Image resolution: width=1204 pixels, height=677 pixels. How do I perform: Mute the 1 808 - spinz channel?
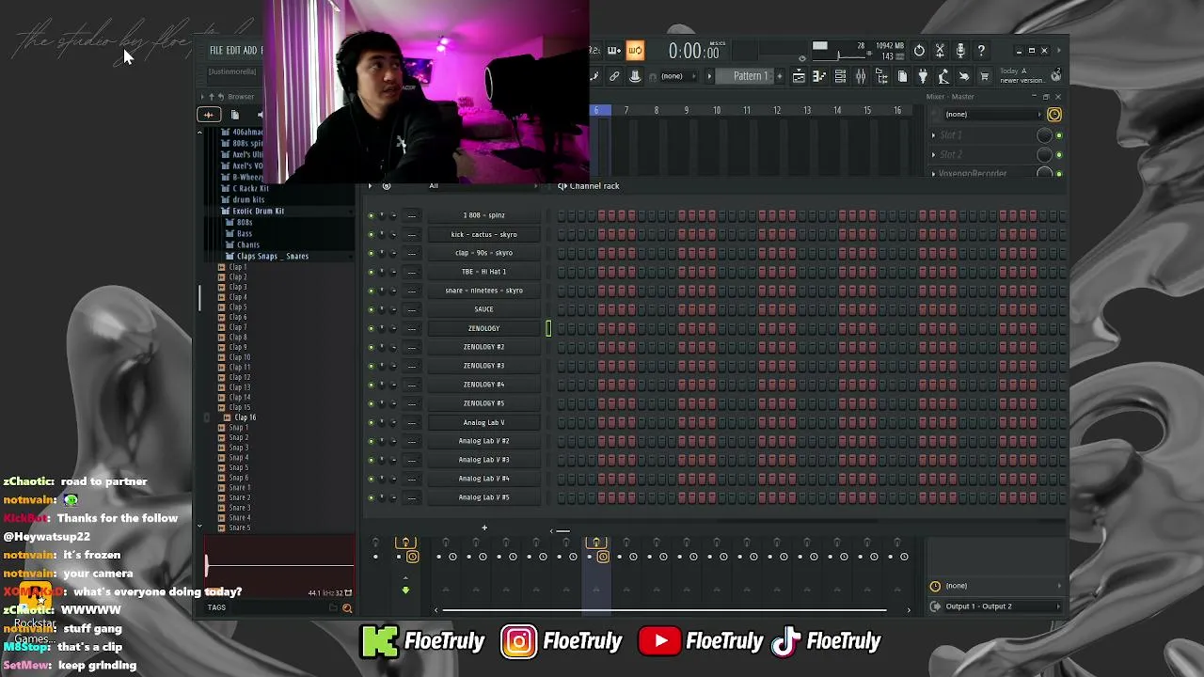click(x=371, y=215)
